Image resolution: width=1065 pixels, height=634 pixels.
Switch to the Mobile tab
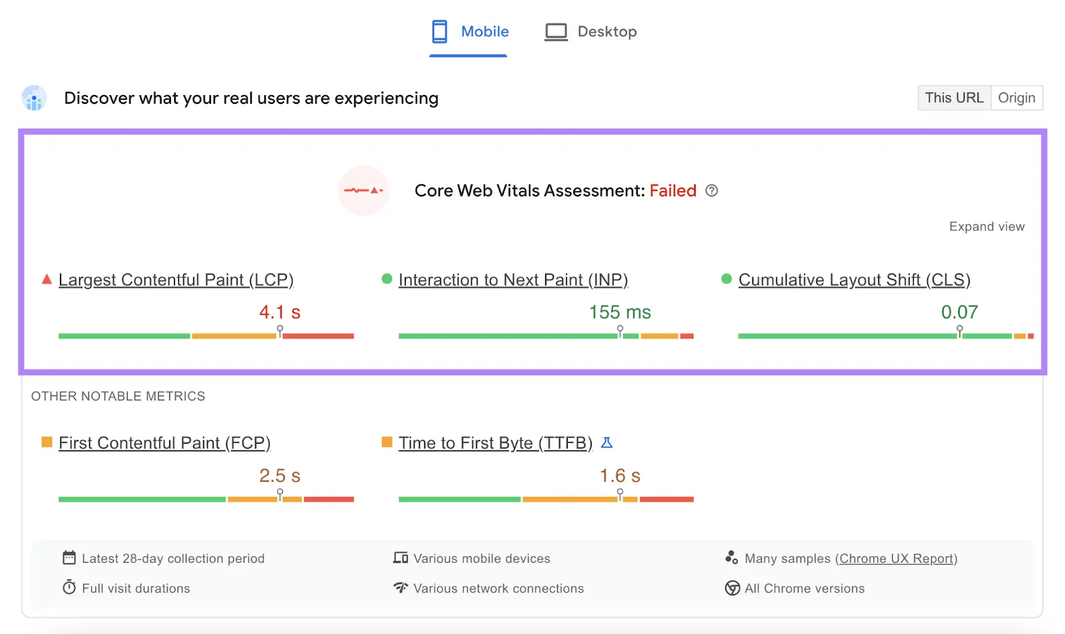(469, 31)
